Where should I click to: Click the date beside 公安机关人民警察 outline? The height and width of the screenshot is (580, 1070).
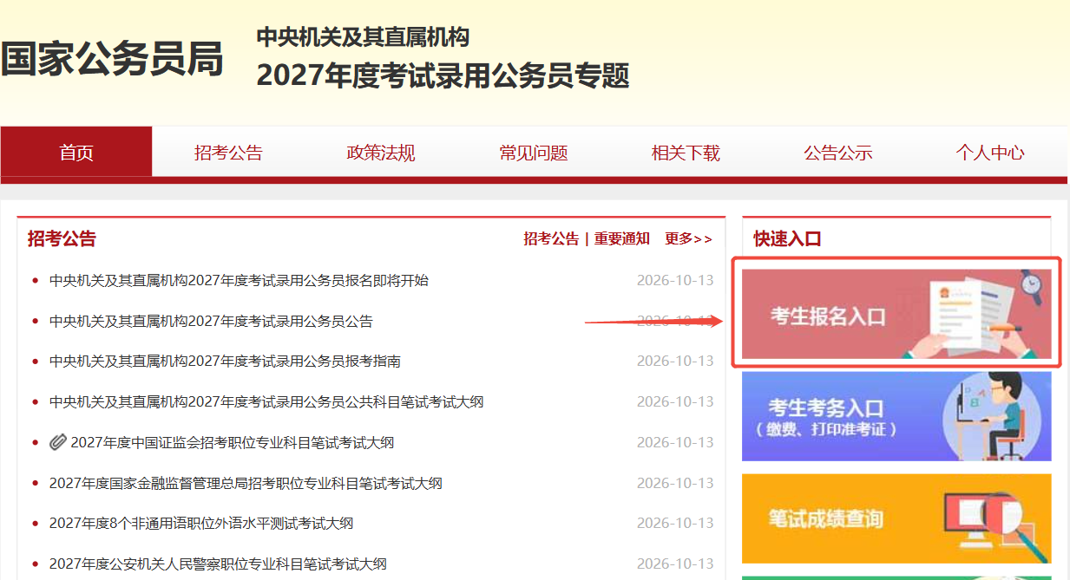[x=675, y=564]
